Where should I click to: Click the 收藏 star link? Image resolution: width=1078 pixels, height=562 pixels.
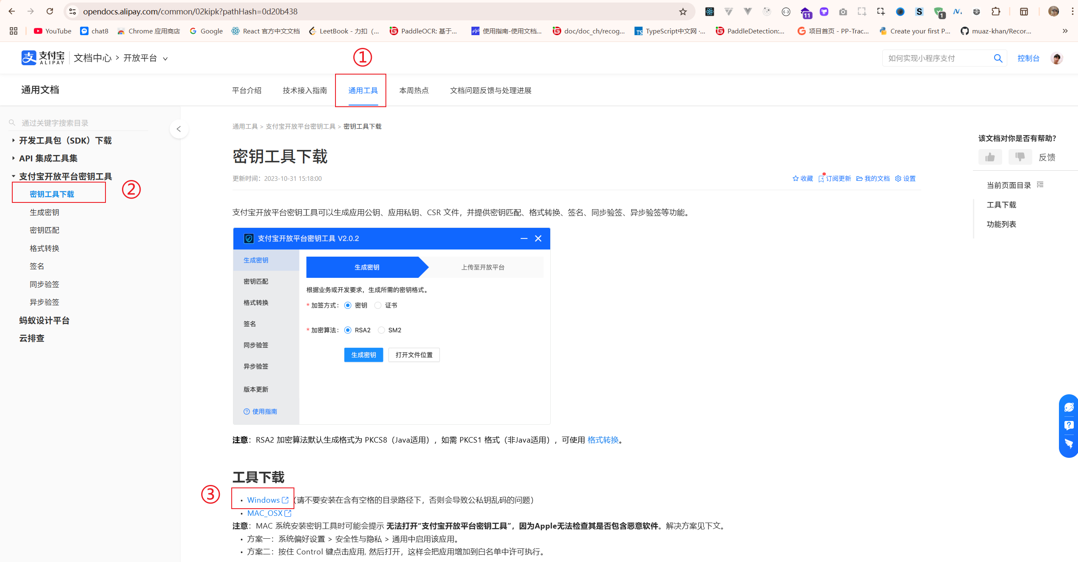[x=803, y=178]
